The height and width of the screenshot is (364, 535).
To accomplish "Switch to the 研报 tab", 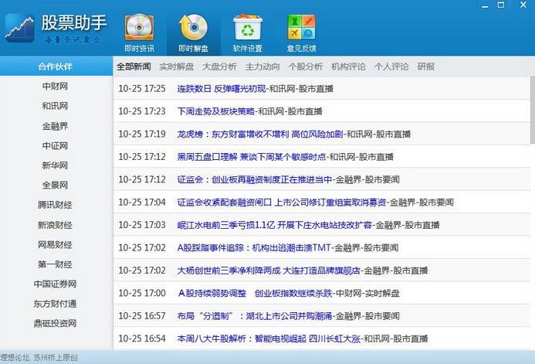I will coord(425,66).
